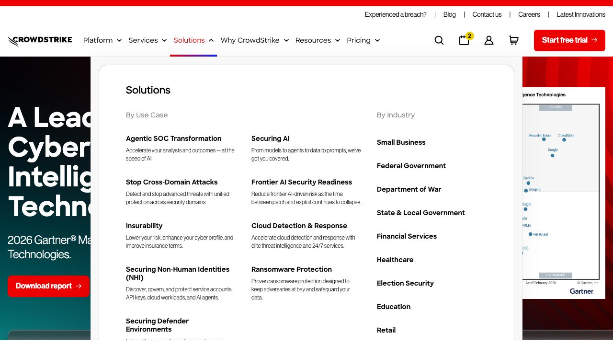Select Frontier AI Security Readiness

coord(302,182)
